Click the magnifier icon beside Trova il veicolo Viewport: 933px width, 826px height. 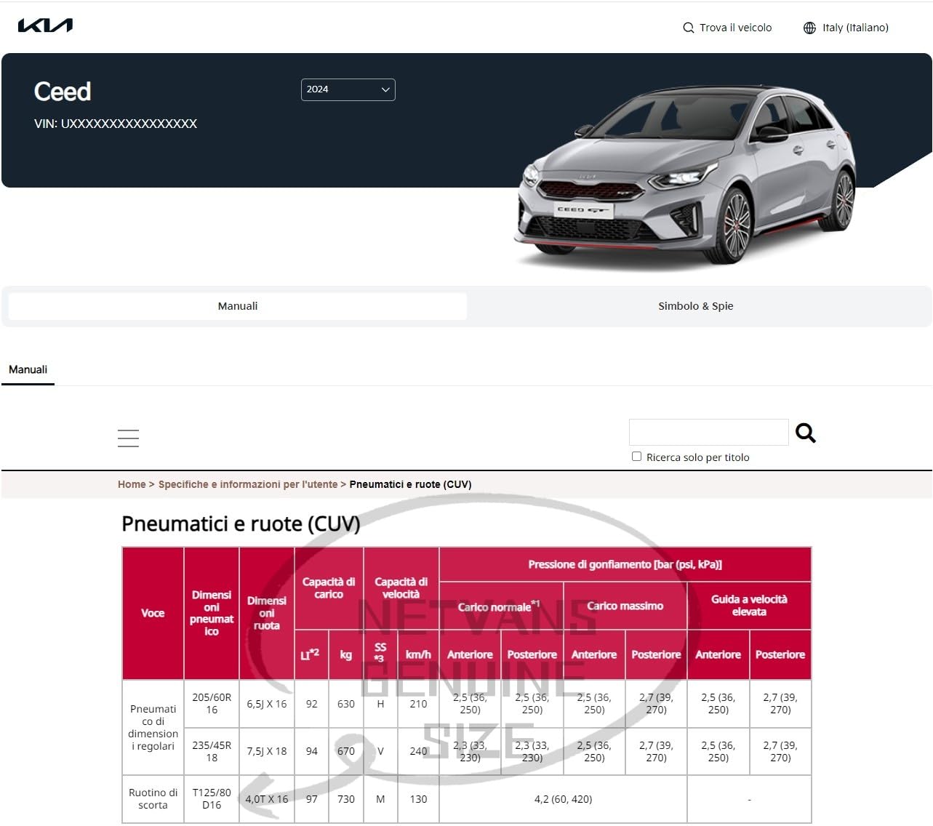coord(688,28)
